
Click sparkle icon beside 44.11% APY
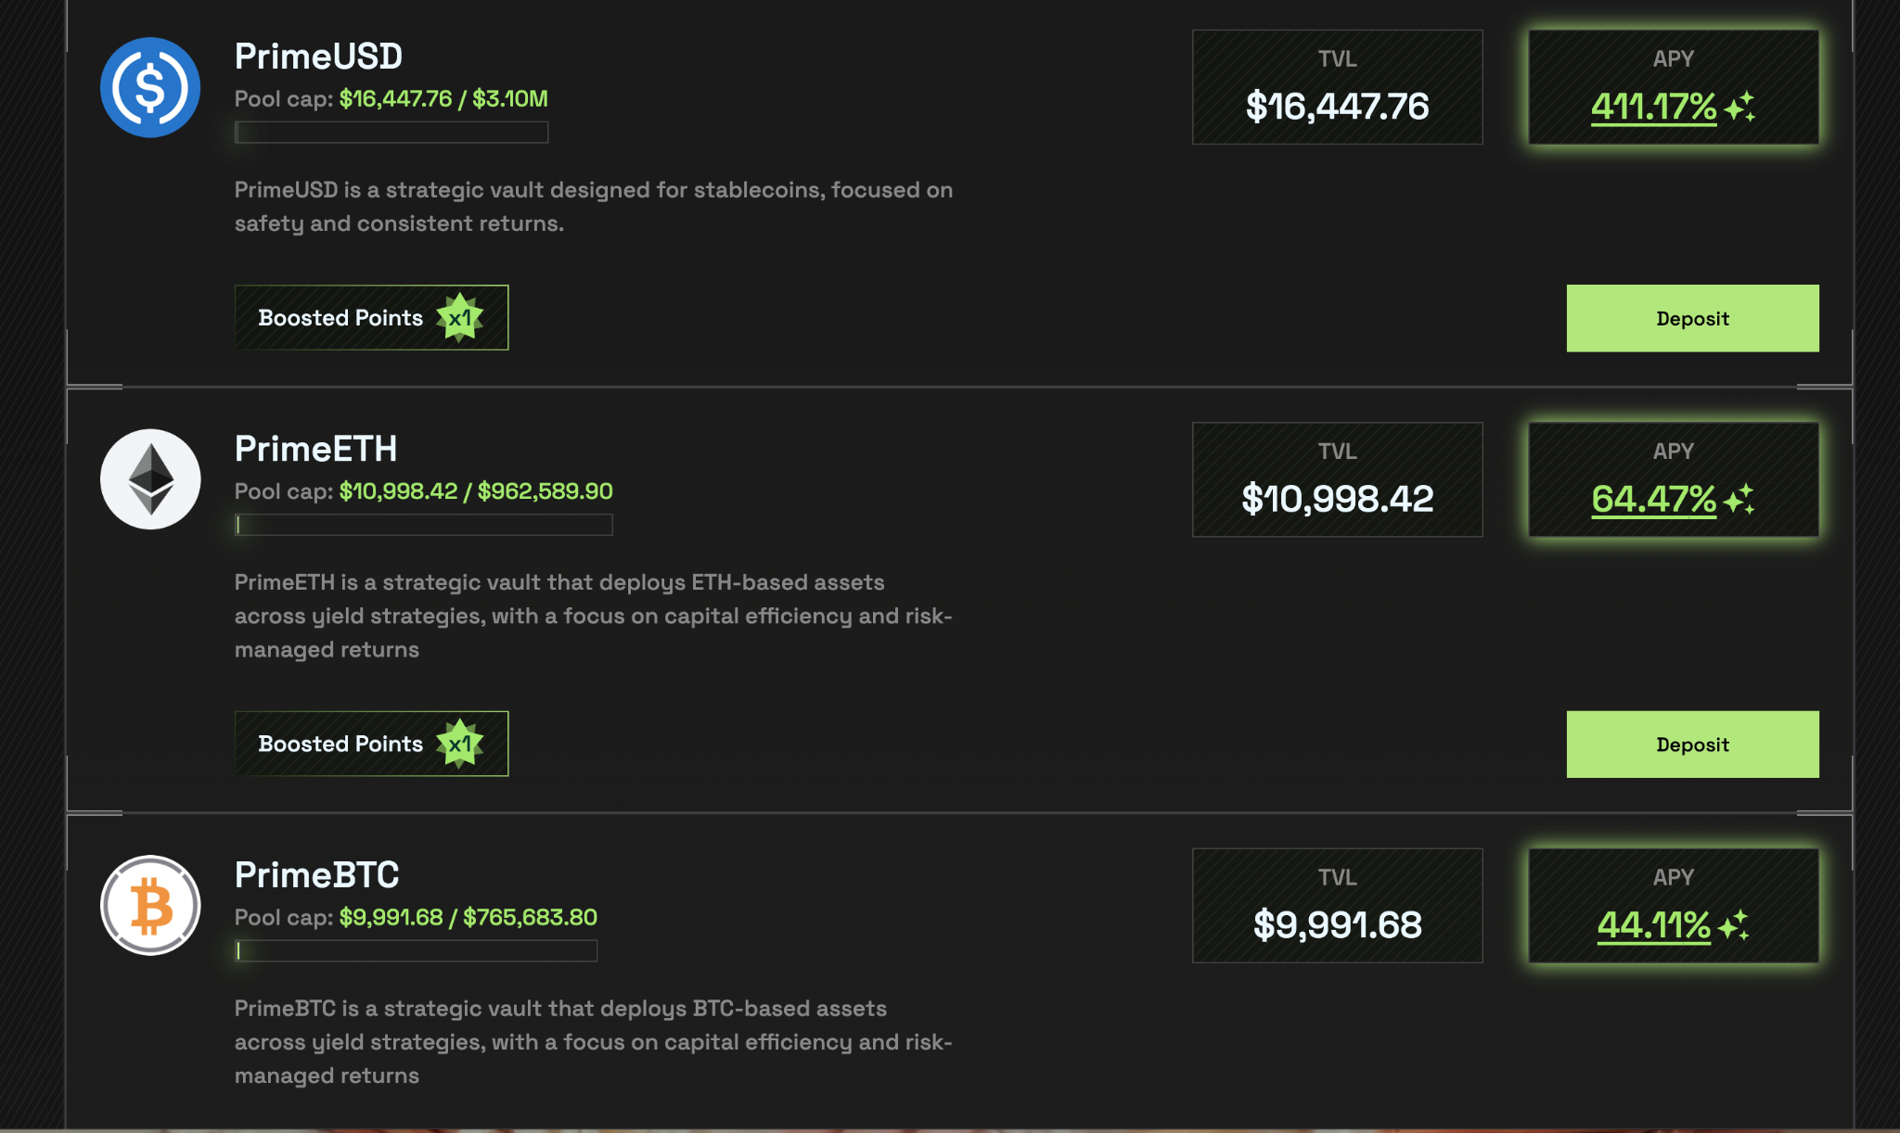[1733, 924]
